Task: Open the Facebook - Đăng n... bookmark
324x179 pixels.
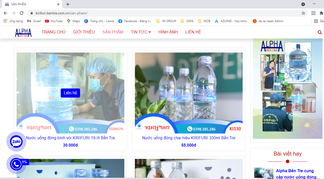Action: coord(135,21)
